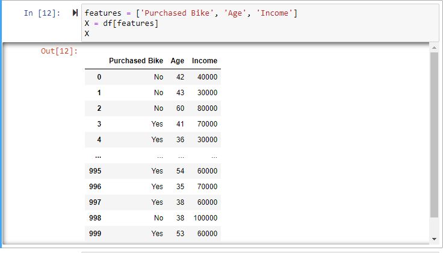Select row index 0 in the table
This screenshot has height=253, width=443.
99,77
